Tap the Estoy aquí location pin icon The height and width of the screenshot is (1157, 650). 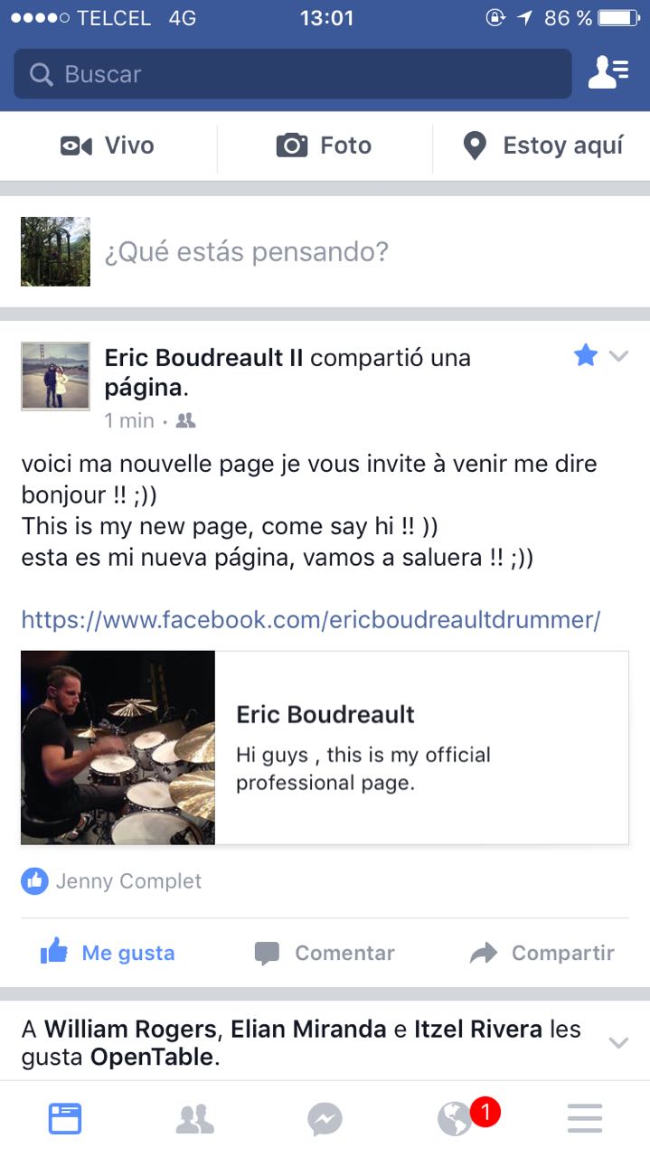tap(475, 146)
